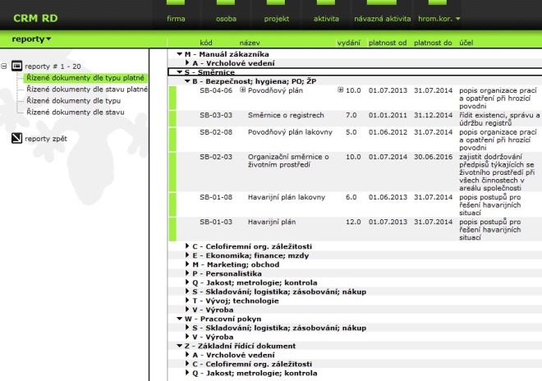Collapse the B - Bezpečnost; hygiena; PO; ŽP group
The image size is (542, 381).
[x=186, y=81]
